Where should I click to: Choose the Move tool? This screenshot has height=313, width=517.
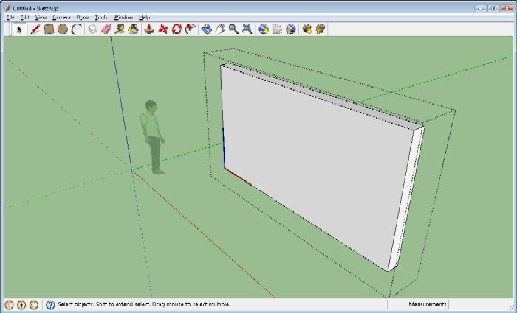click(163, 29)
